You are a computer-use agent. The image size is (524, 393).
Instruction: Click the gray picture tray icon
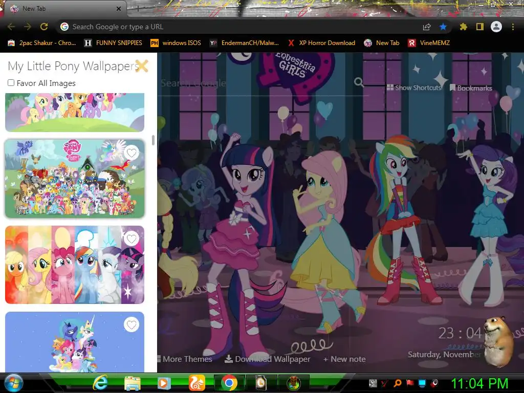pyautogui.click(x=373, y=383)
